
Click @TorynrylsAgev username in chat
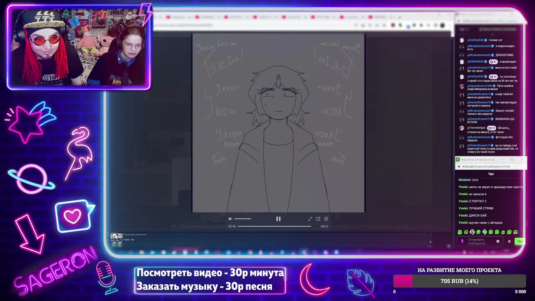click(476, 128)
